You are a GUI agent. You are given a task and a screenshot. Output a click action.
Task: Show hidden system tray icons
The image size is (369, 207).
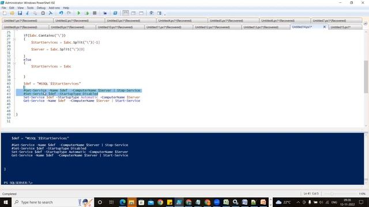298,202
